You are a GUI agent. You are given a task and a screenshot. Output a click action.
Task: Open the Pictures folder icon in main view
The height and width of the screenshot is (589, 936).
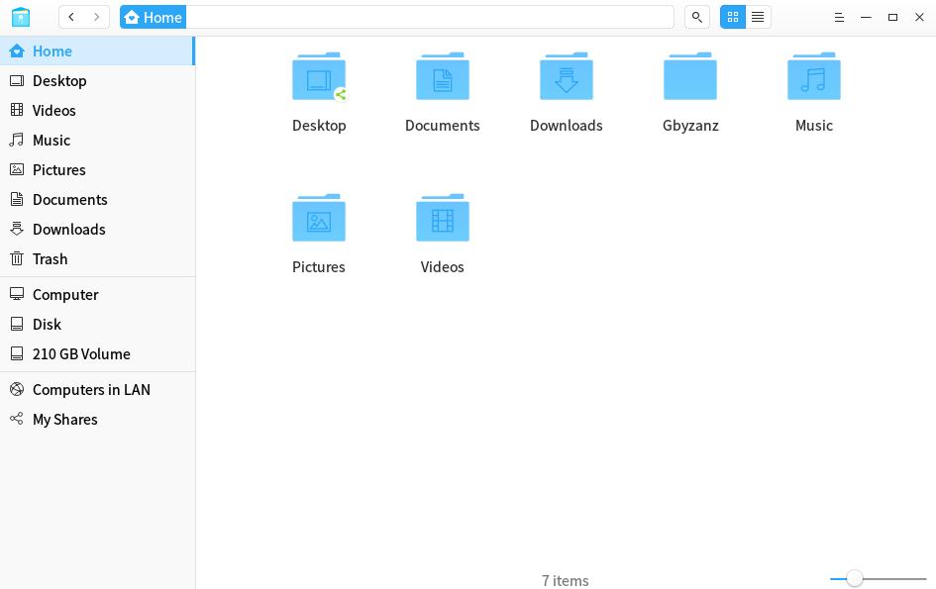[x=319, y=218]
